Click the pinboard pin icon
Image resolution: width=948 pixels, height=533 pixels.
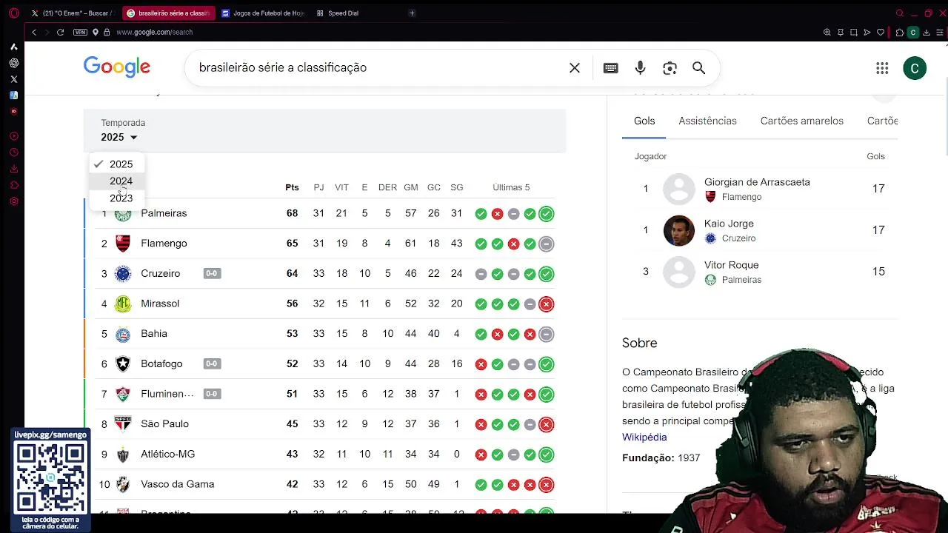pyautogui.click(x=840, y=32)
